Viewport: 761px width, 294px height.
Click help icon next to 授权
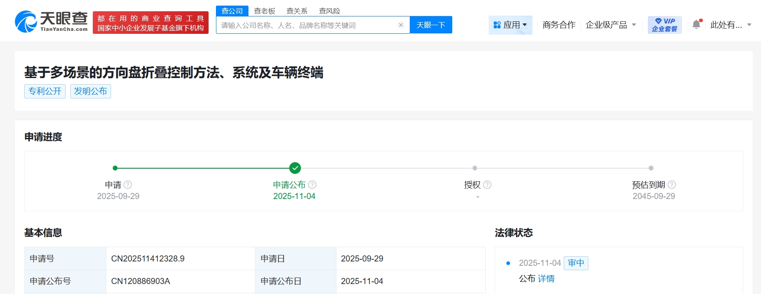[x=487, y=185]
